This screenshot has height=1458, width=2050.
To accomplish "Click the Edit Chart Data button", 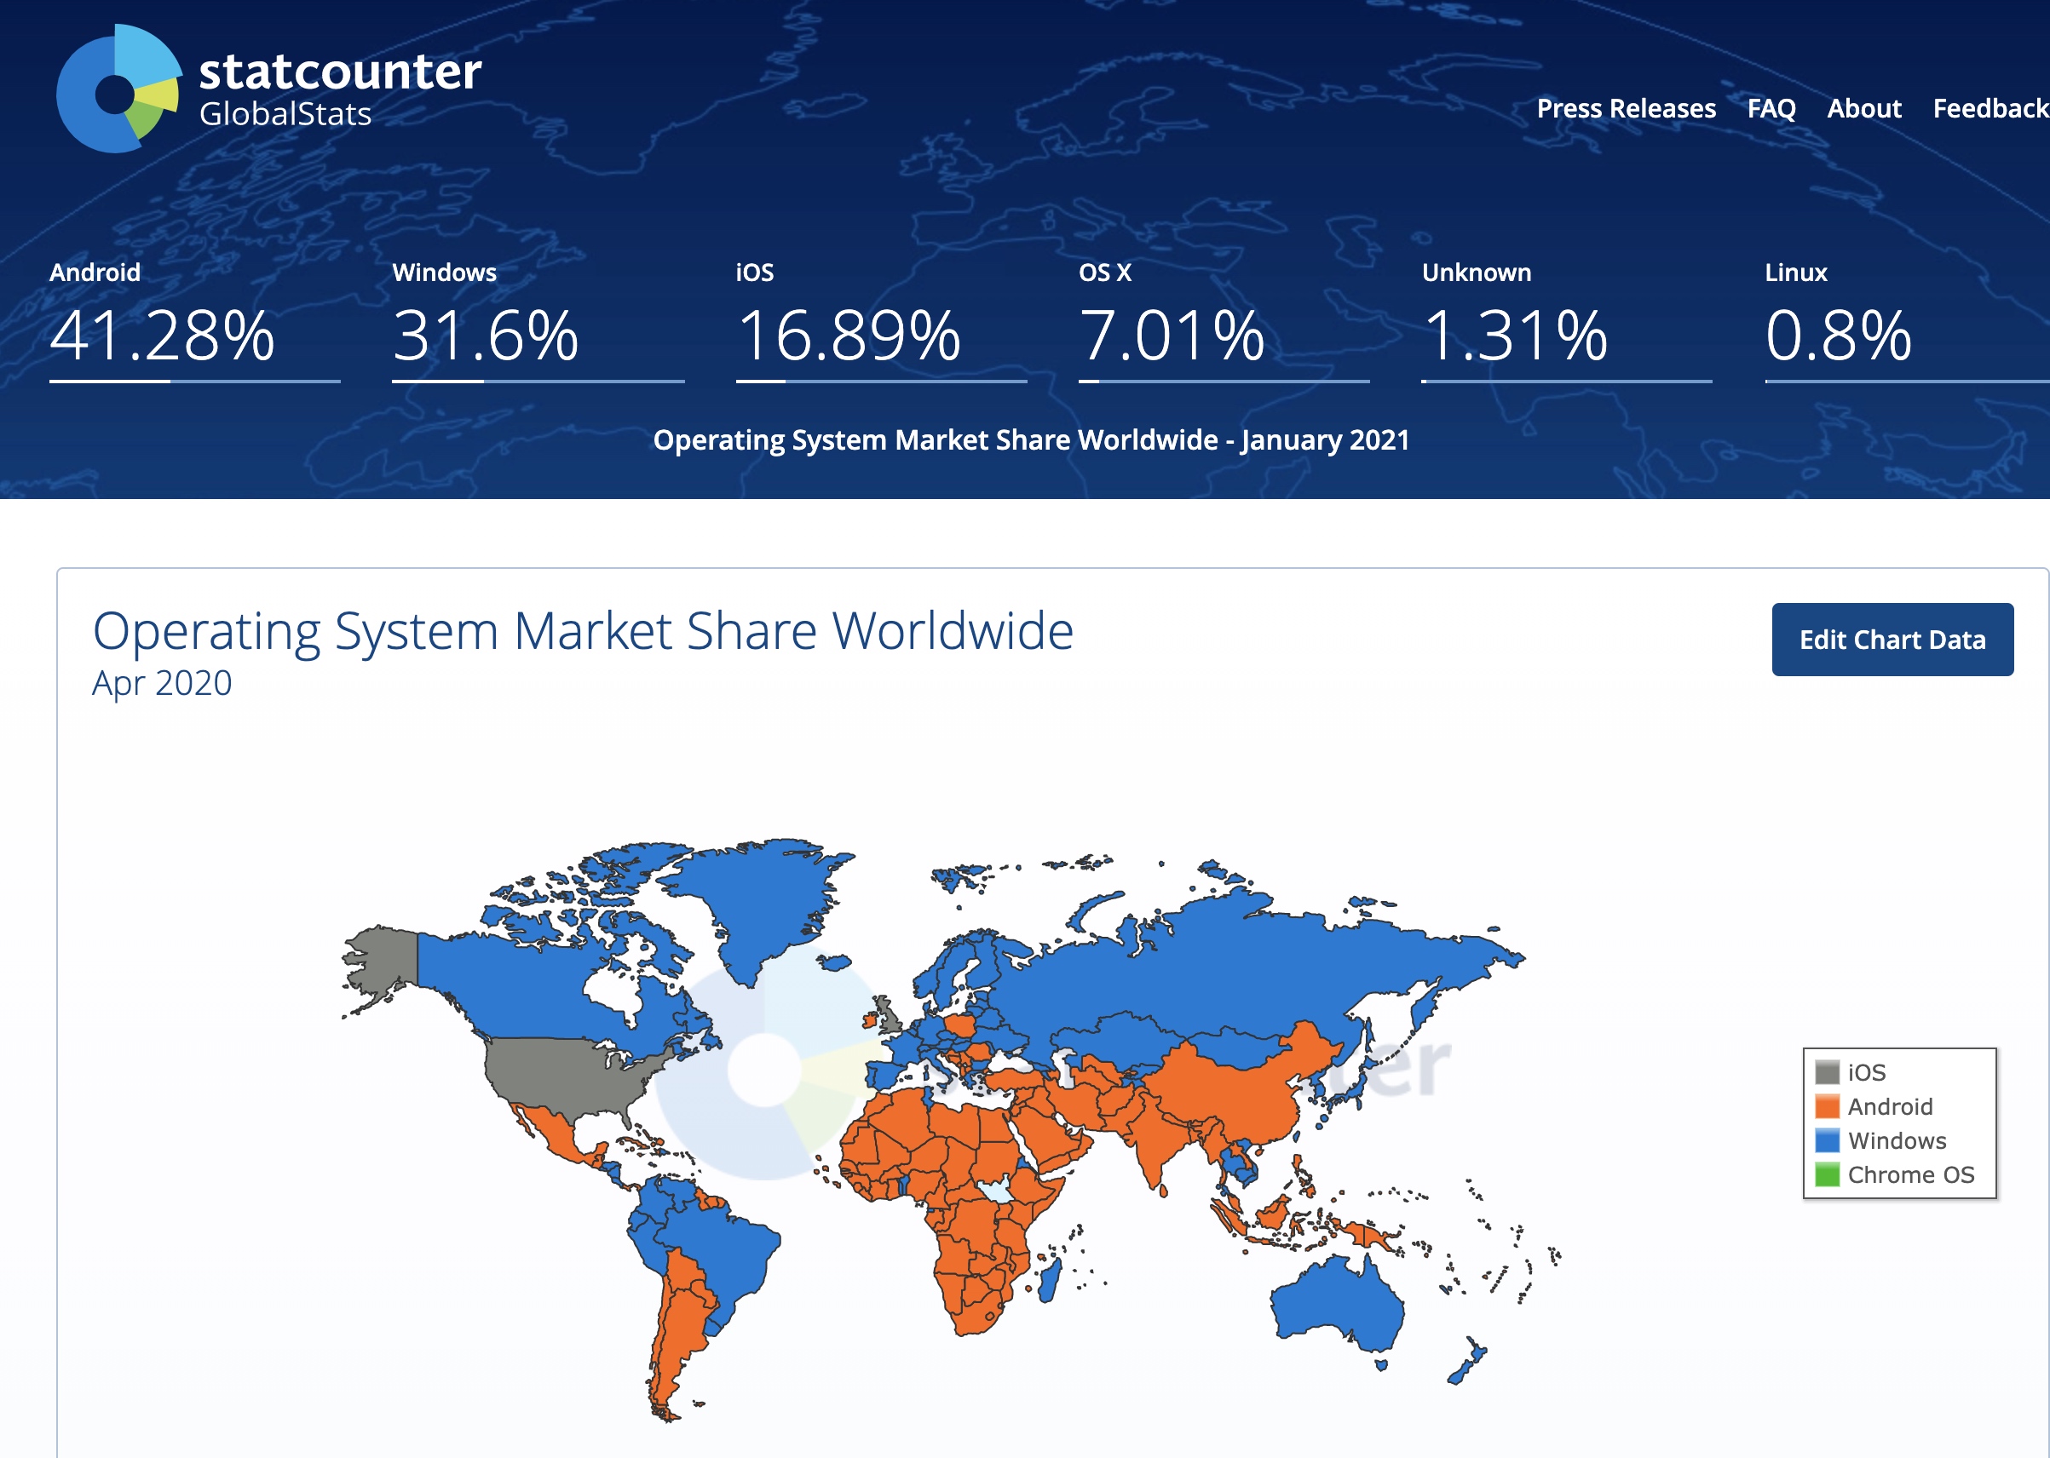I will (1892, 640).
